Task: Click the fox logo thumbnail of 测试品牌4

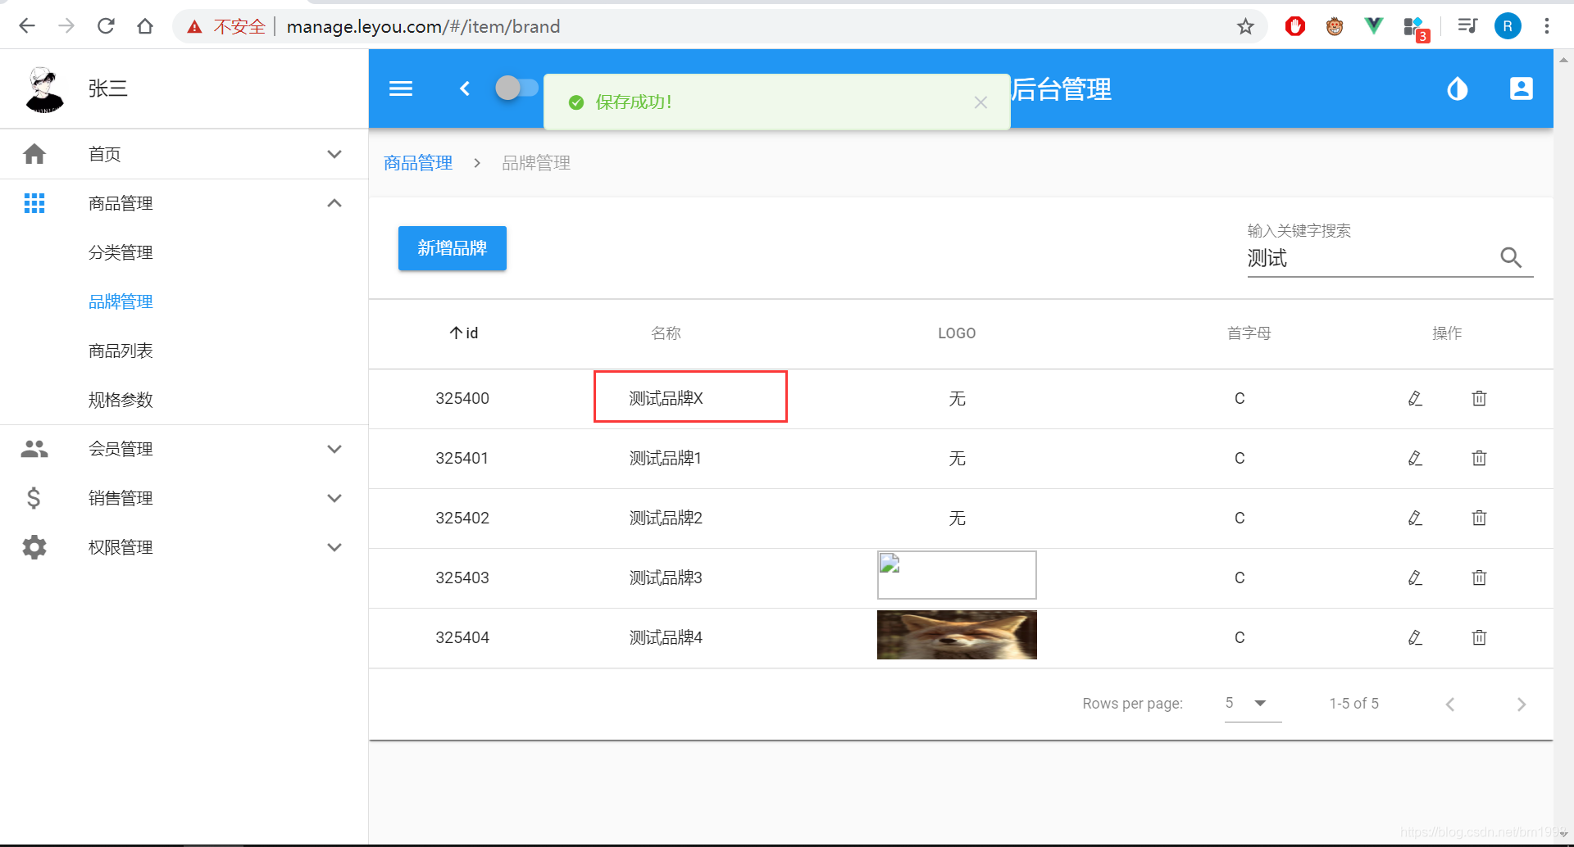Action: click(x=957, y=635)
